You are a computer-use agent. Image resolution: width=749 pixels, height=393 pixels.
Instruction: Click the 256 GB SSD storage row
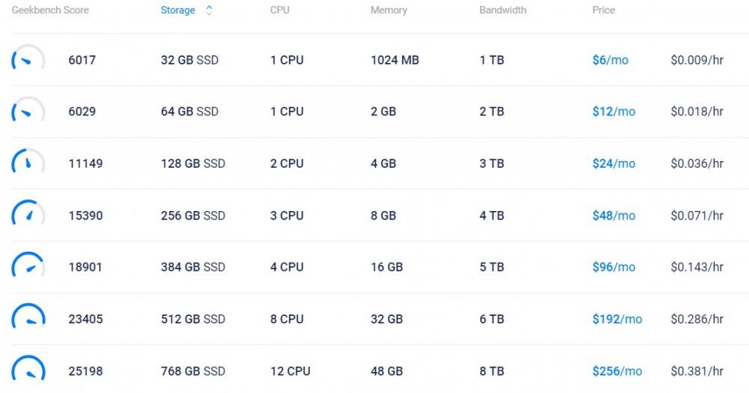(x=193, y=216)
